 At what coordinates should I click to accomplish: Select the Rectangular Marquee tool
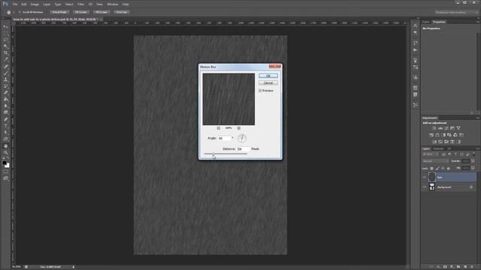[x=5, y=33]
